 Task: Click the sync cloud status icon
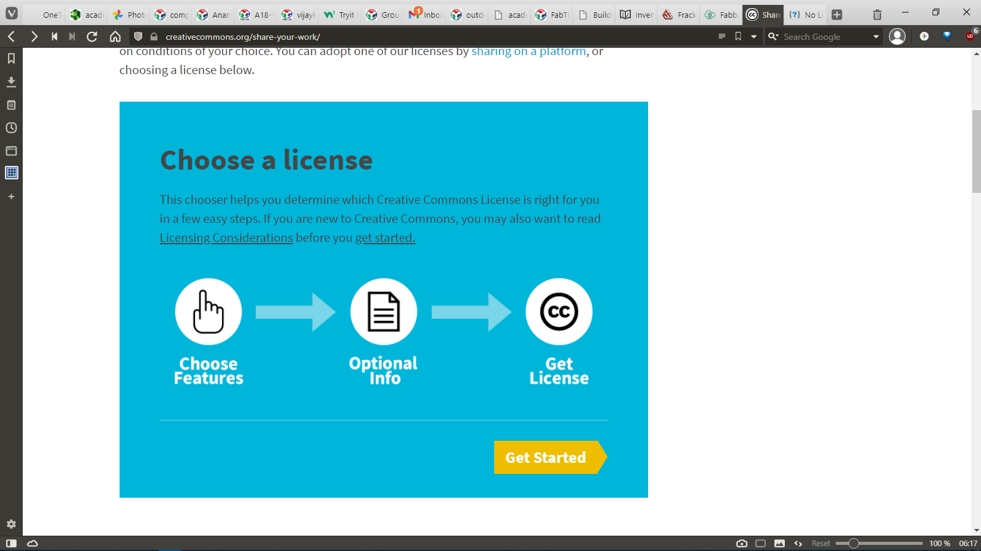[32, 544]
